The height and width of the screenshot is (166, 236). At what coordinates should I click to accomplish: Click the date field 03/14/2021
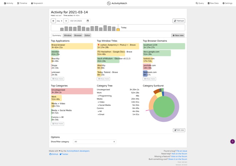[x=80, y=21]
